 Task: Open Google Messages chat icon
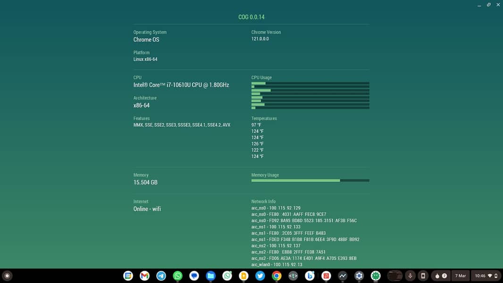[194, 276]
